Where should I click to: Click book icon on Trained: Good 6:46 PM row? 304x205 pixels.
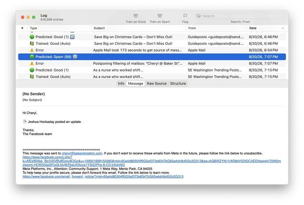click(x=32, y=44)
